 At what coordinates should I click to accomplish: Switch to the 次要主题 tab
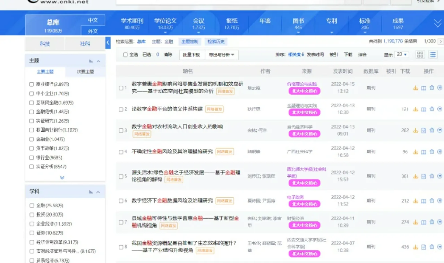pyautogui.click(x=86, y=72)
